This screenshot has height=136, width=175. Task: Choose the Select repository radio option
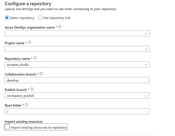pyautogui.click(x=7, y=18)
